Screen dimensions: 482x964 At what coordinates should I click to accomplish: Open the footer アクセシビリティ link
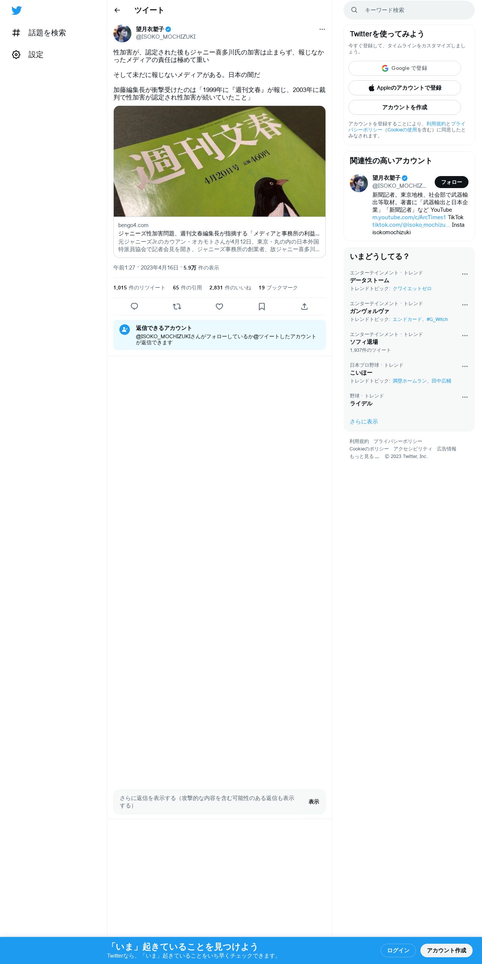[413, 449]
